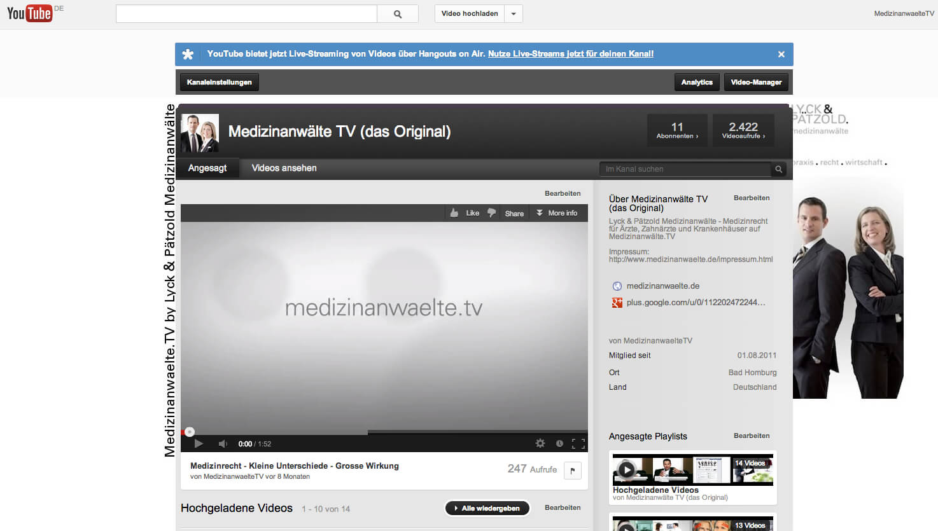Viewport: 938px width, 531px height.
Task: Open the 14 Videos playlist thumbnail
Action: coord(693,470)
